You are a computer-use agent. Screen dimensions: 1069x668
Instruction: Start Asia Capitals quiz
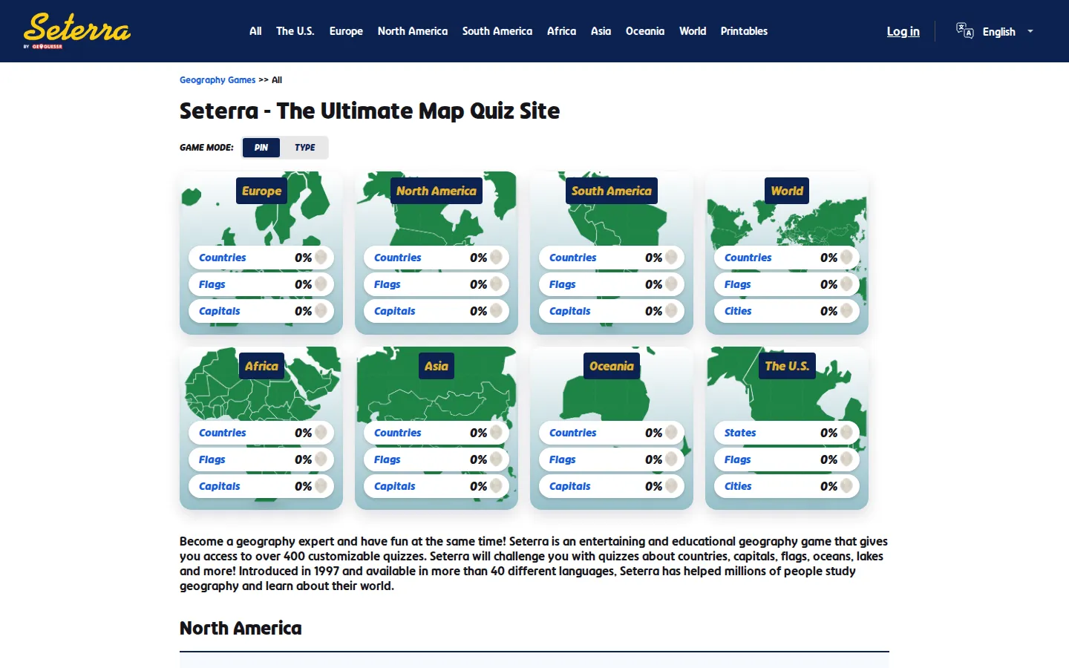437,486
